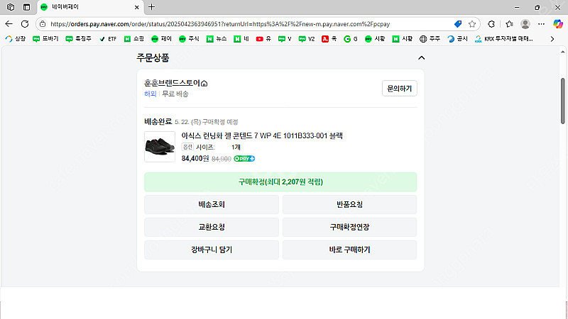The image size is (568, 319).
Task: Open the V bookmark
Action: tap(285, 39)
